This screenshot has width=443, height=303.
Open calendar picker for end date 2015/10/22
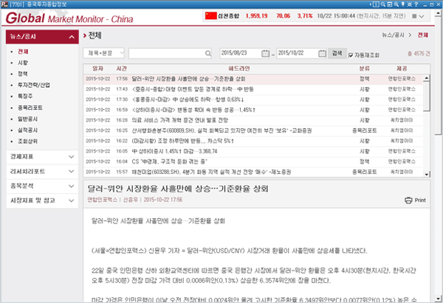pyautogui.click(x=323, y=53)
